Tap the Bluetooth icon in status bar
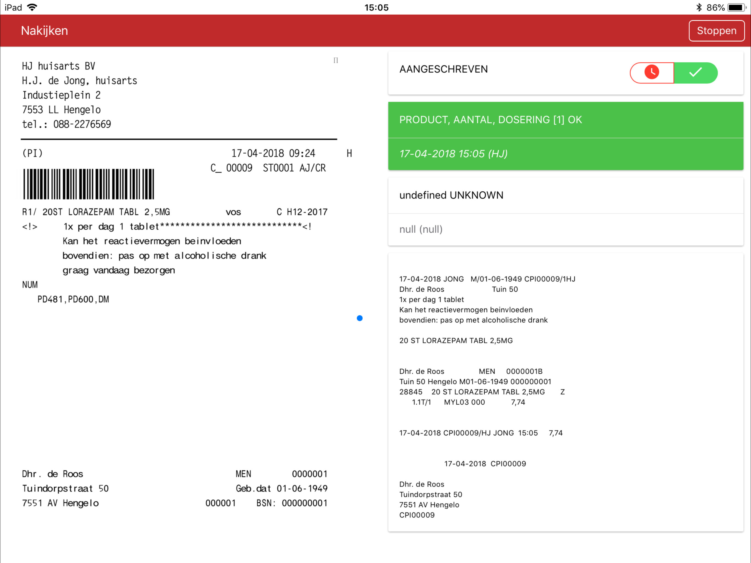Screen dimensions: 751x563 coord(699,7)
